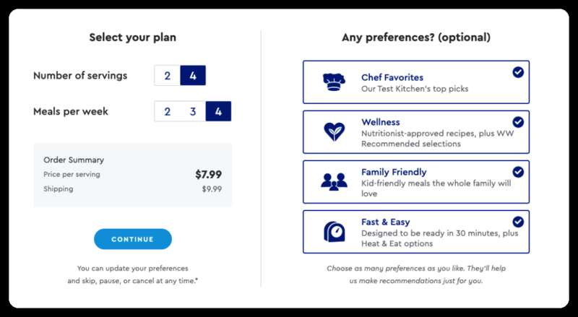Click the Wellness preference description text
This screenshot has width=578, height=317.
(x=437, y=139)
